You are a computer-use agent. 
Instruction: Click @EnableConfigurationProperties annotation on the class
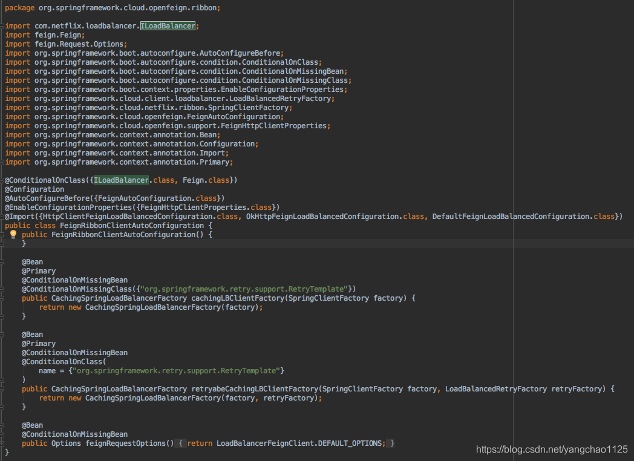pyautogui.click(x=68, y=208)
